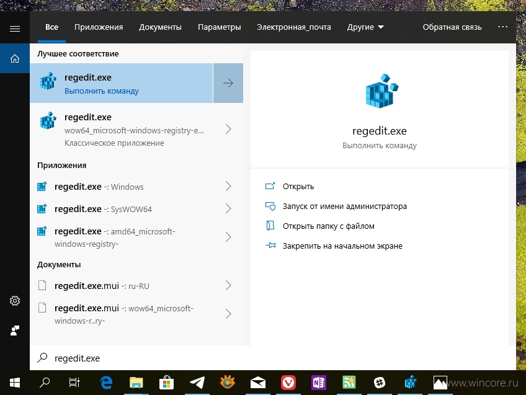Screen dimensions: 526x395
Task: Click the regedit.exe title in preview pane
Action: (x=380, y=131)
